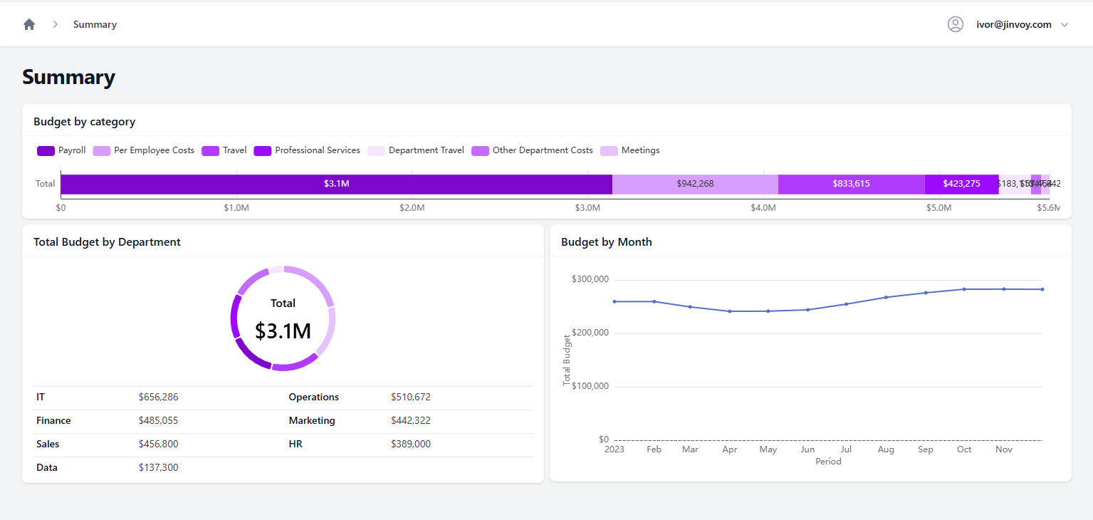
Task: Select the Sales department label
Action: pyautogui.click(x=48, y=444)
